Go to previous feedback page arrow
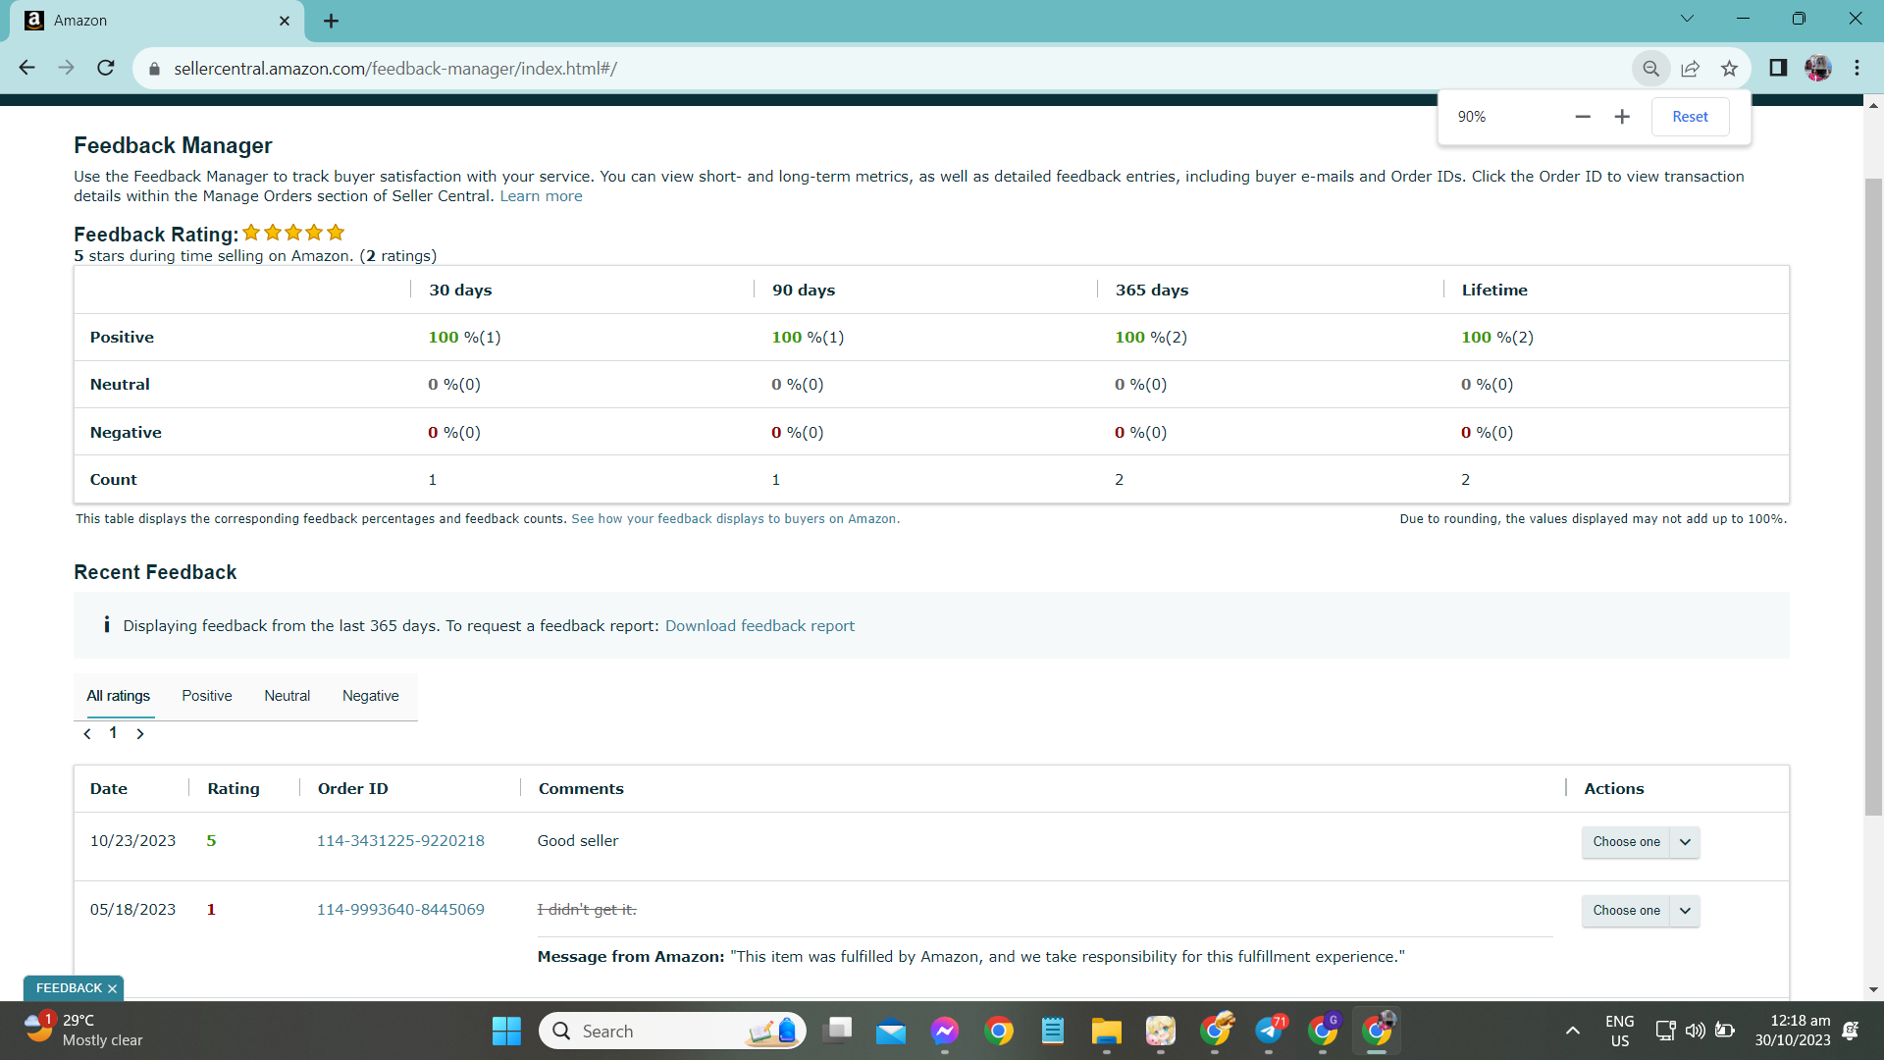The height and width of the screenshot is (1060, 1884). click(87, 734)
